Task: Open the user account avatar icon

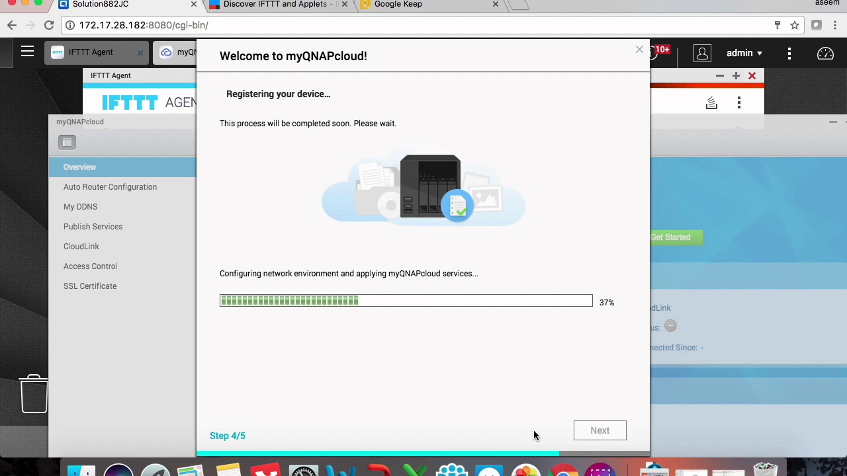Action: (702, 53)
